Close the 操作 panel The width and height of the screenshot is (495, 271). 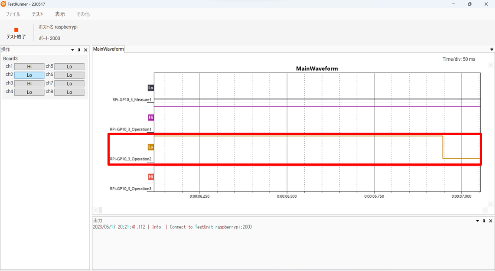click(x=85, y=50)
